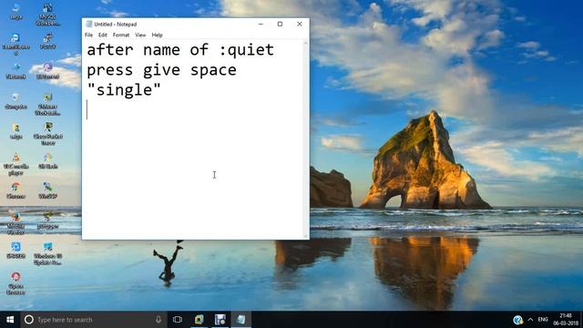Open the File menu in Notepad

pyautogui.click(x=88, y=35)
